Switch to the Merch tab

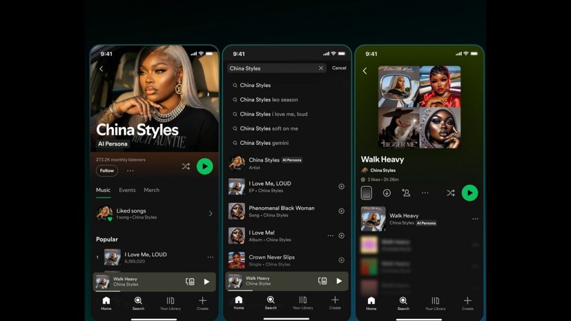[152, 190]
